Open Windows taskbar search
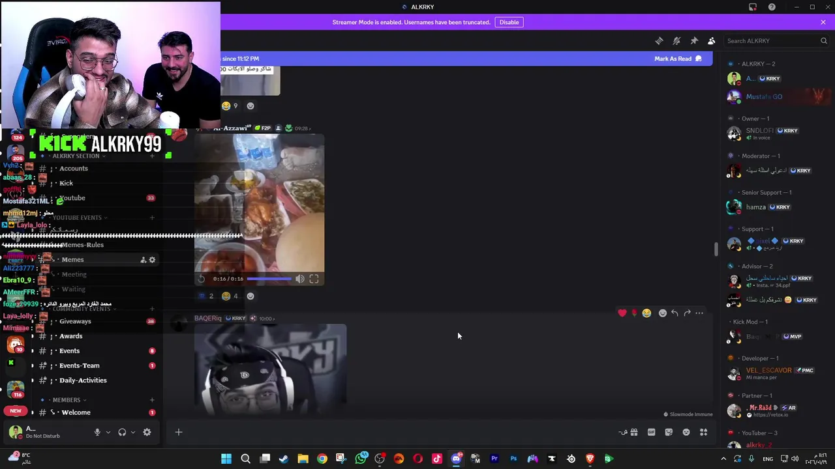Image resolution: width=835 pixels, height=469 pixels. click(245, 459)
